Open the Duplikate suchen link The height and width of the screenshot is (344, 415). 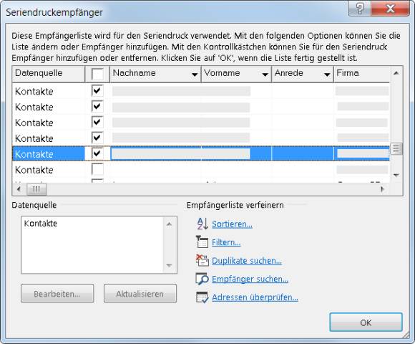coord(247,261)
